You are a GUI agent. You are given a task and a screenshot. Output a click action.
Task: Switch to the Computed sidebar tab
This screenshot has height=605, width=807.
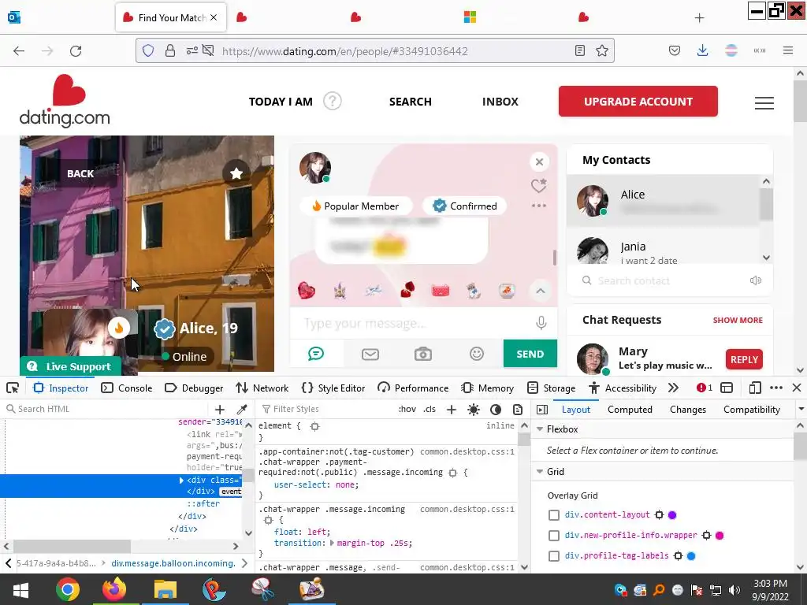click(630, 410)
